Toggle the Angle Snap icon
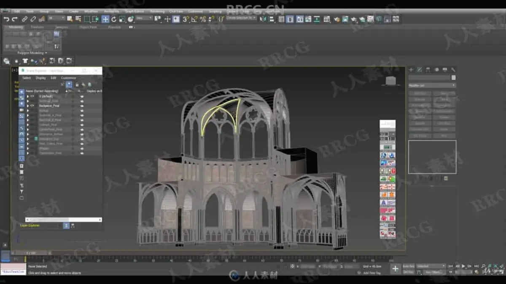 pos(194,19)
